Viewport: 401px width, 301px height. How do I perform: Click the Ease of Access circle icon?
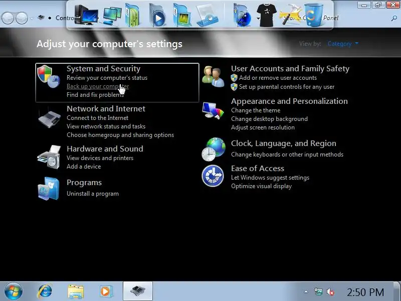[213, 176]
